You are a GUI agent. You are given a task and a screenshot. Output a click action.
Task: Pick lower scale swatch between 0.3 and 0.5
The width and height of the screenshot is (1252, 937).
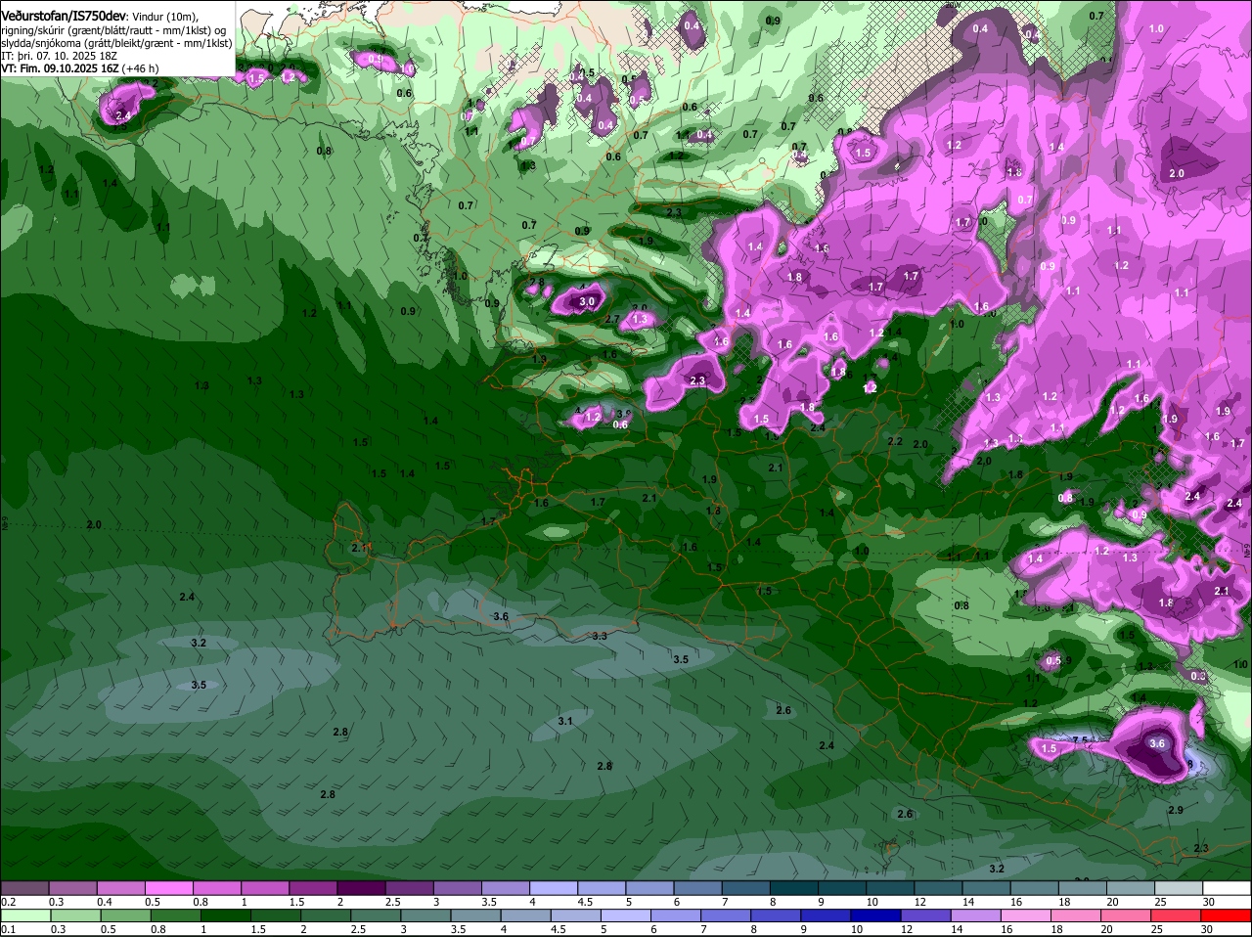[75, 915]
